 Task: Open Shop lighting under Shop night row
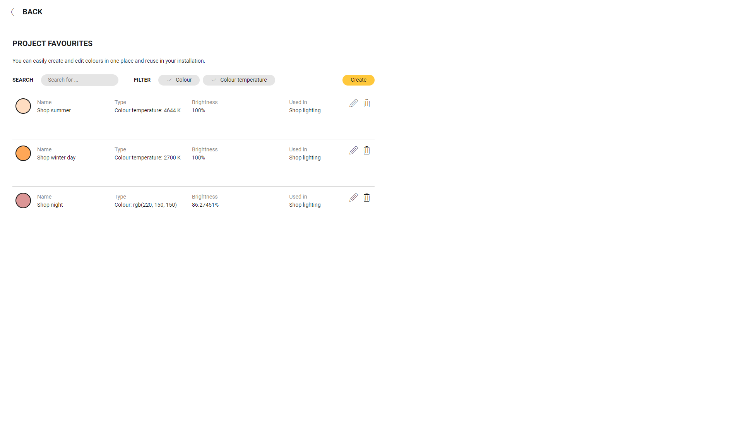pos(305,205)
